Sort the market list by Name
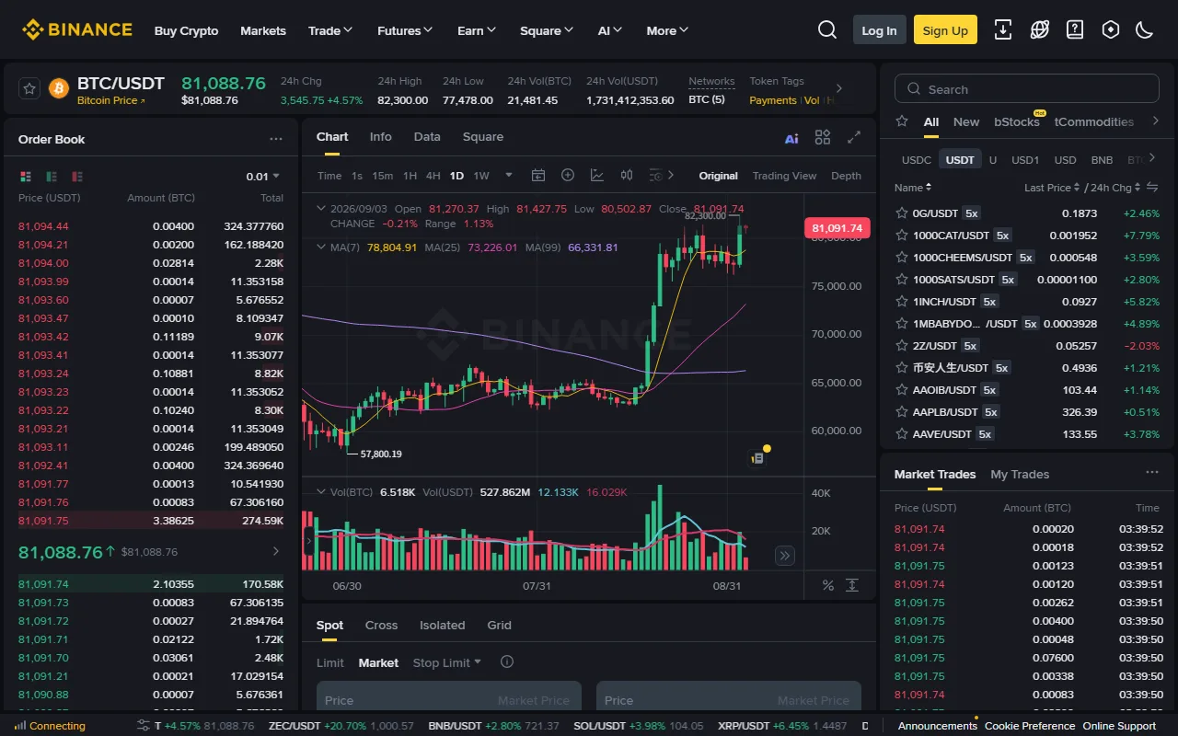 (x=913, y=188)
